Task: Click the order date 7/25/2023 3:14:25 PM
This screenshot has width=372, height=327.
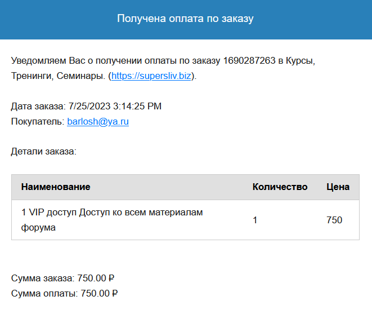Action: pyautogui.click(x=115, y=106)
